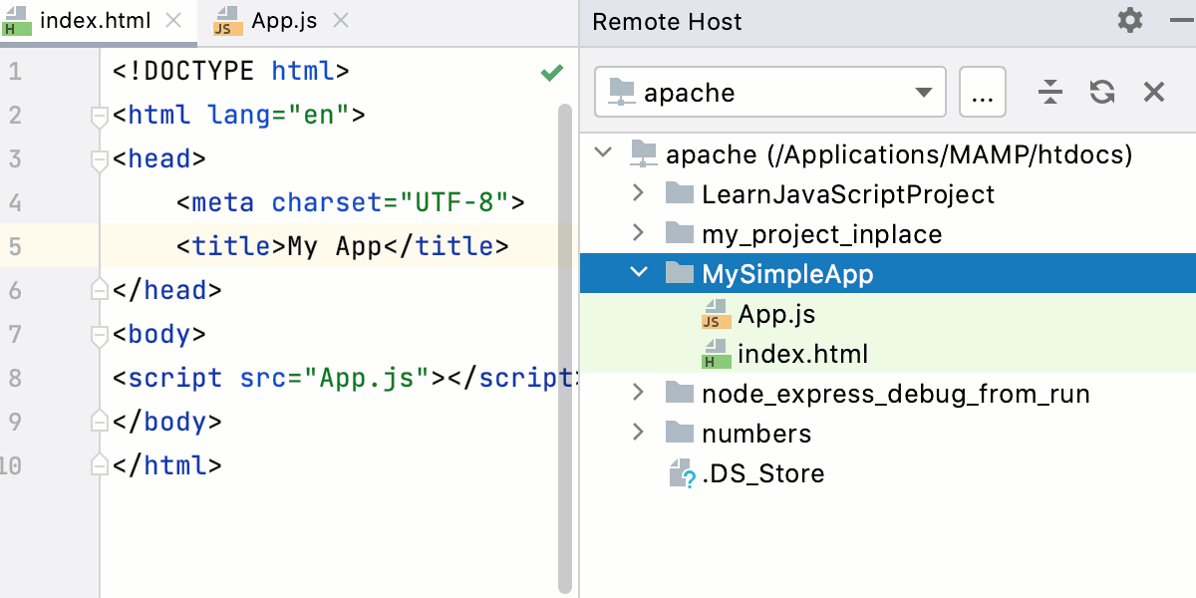Expand the LearnJavaScriptProject folder

pos(638,193)
